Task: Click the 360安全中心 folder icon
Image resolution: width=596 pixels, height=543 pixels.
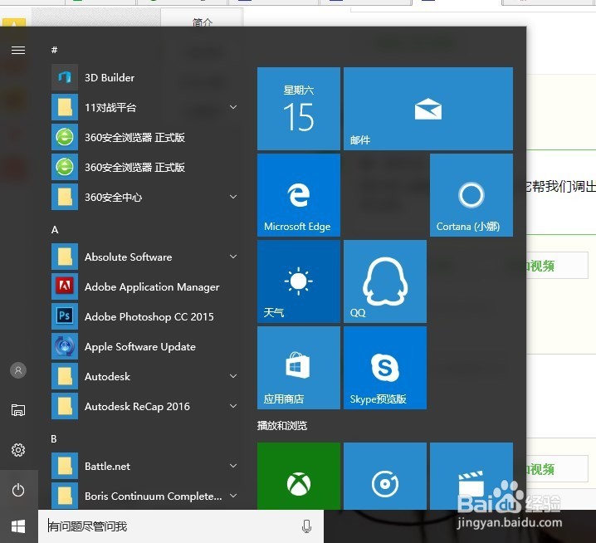Action: click(x=65, y=197)
